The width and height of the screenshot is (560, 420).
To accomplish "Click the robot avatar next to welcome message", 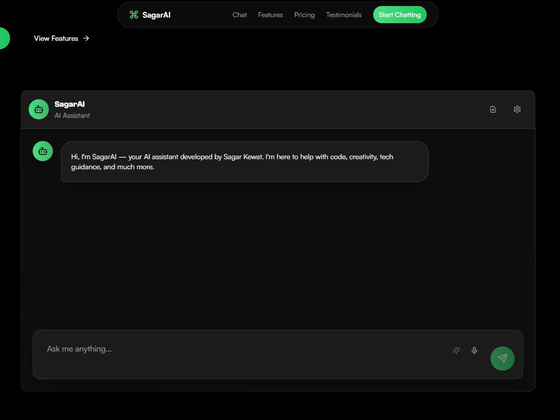I will click(x=42, y=151).
